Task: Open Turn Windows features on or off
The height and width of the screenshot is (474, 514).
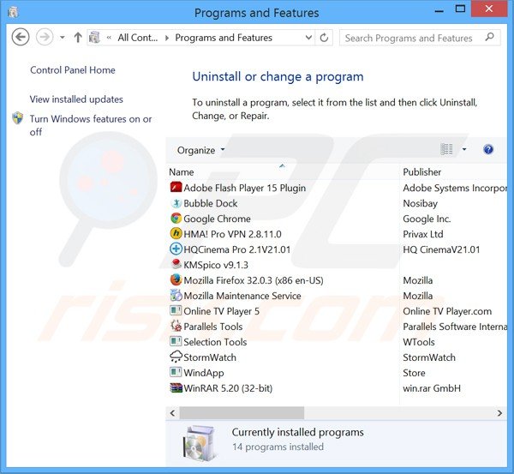Action: (91, 125)
